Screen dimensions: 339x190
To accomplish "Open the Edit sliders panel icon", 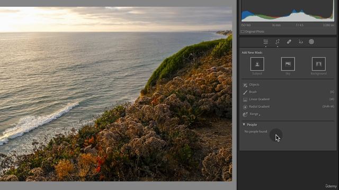I will click(266, 42).
